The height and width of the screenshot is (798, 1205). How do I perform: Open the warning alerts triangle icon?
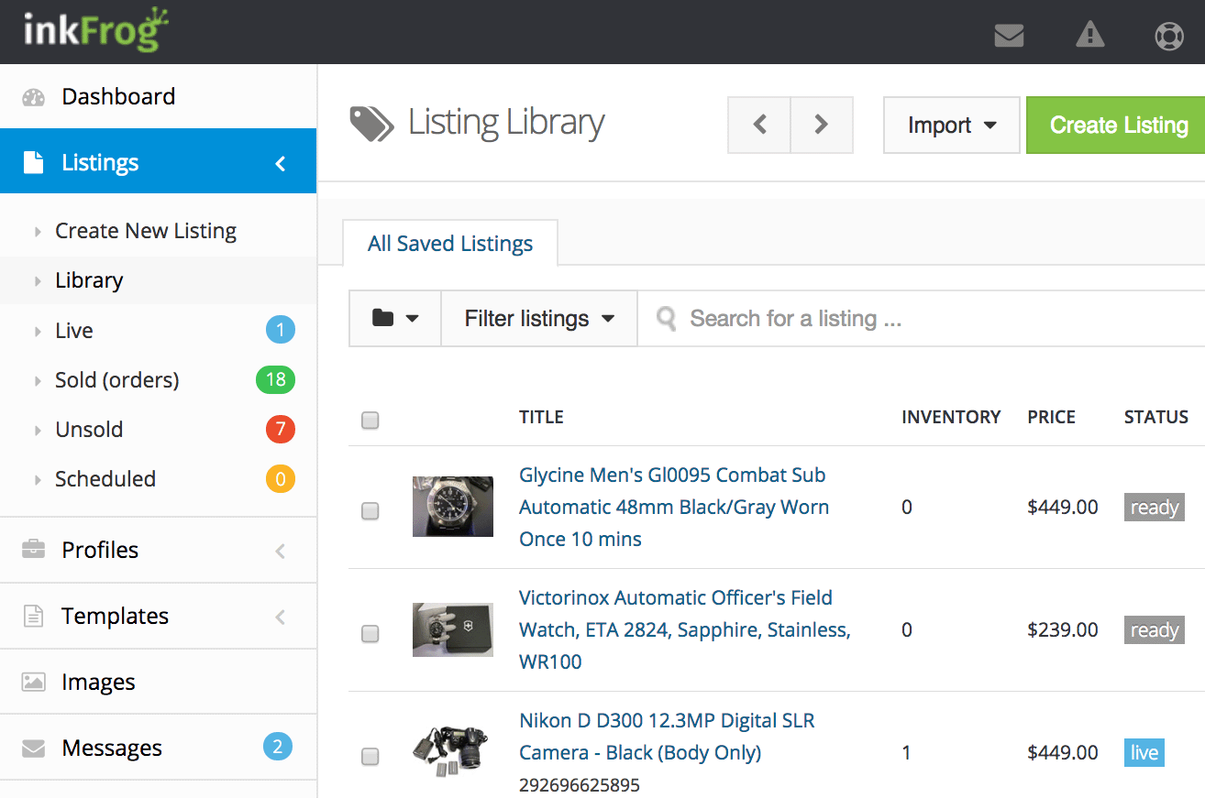point(1089,35)
